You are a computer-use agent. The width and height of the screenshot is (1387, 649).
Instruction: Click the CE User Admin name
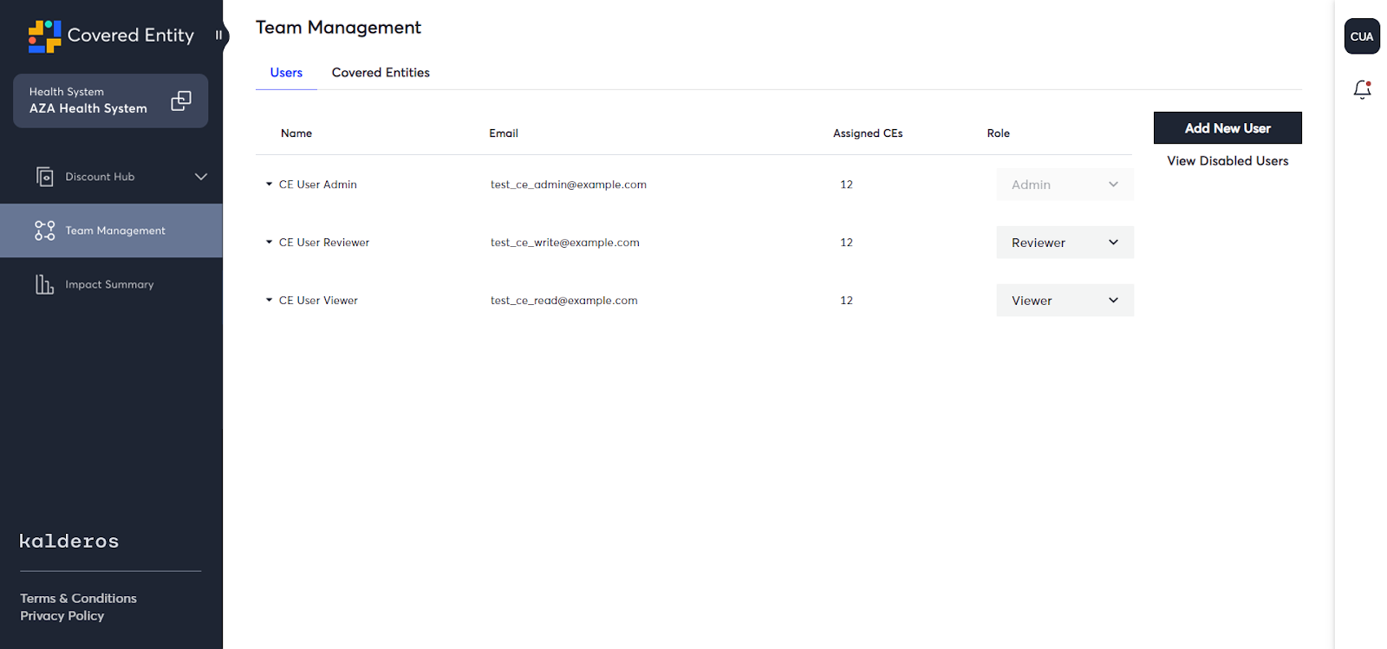(318, 185)
